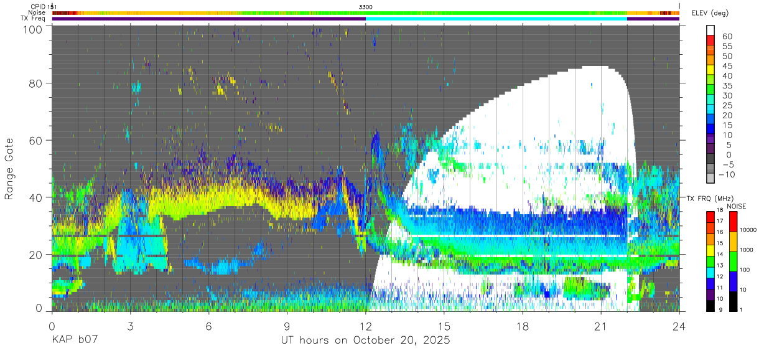Click the 50 label on ELEV scale
Image resolution: width=764 pixels, height=353 pixels.
pos(727,56)
